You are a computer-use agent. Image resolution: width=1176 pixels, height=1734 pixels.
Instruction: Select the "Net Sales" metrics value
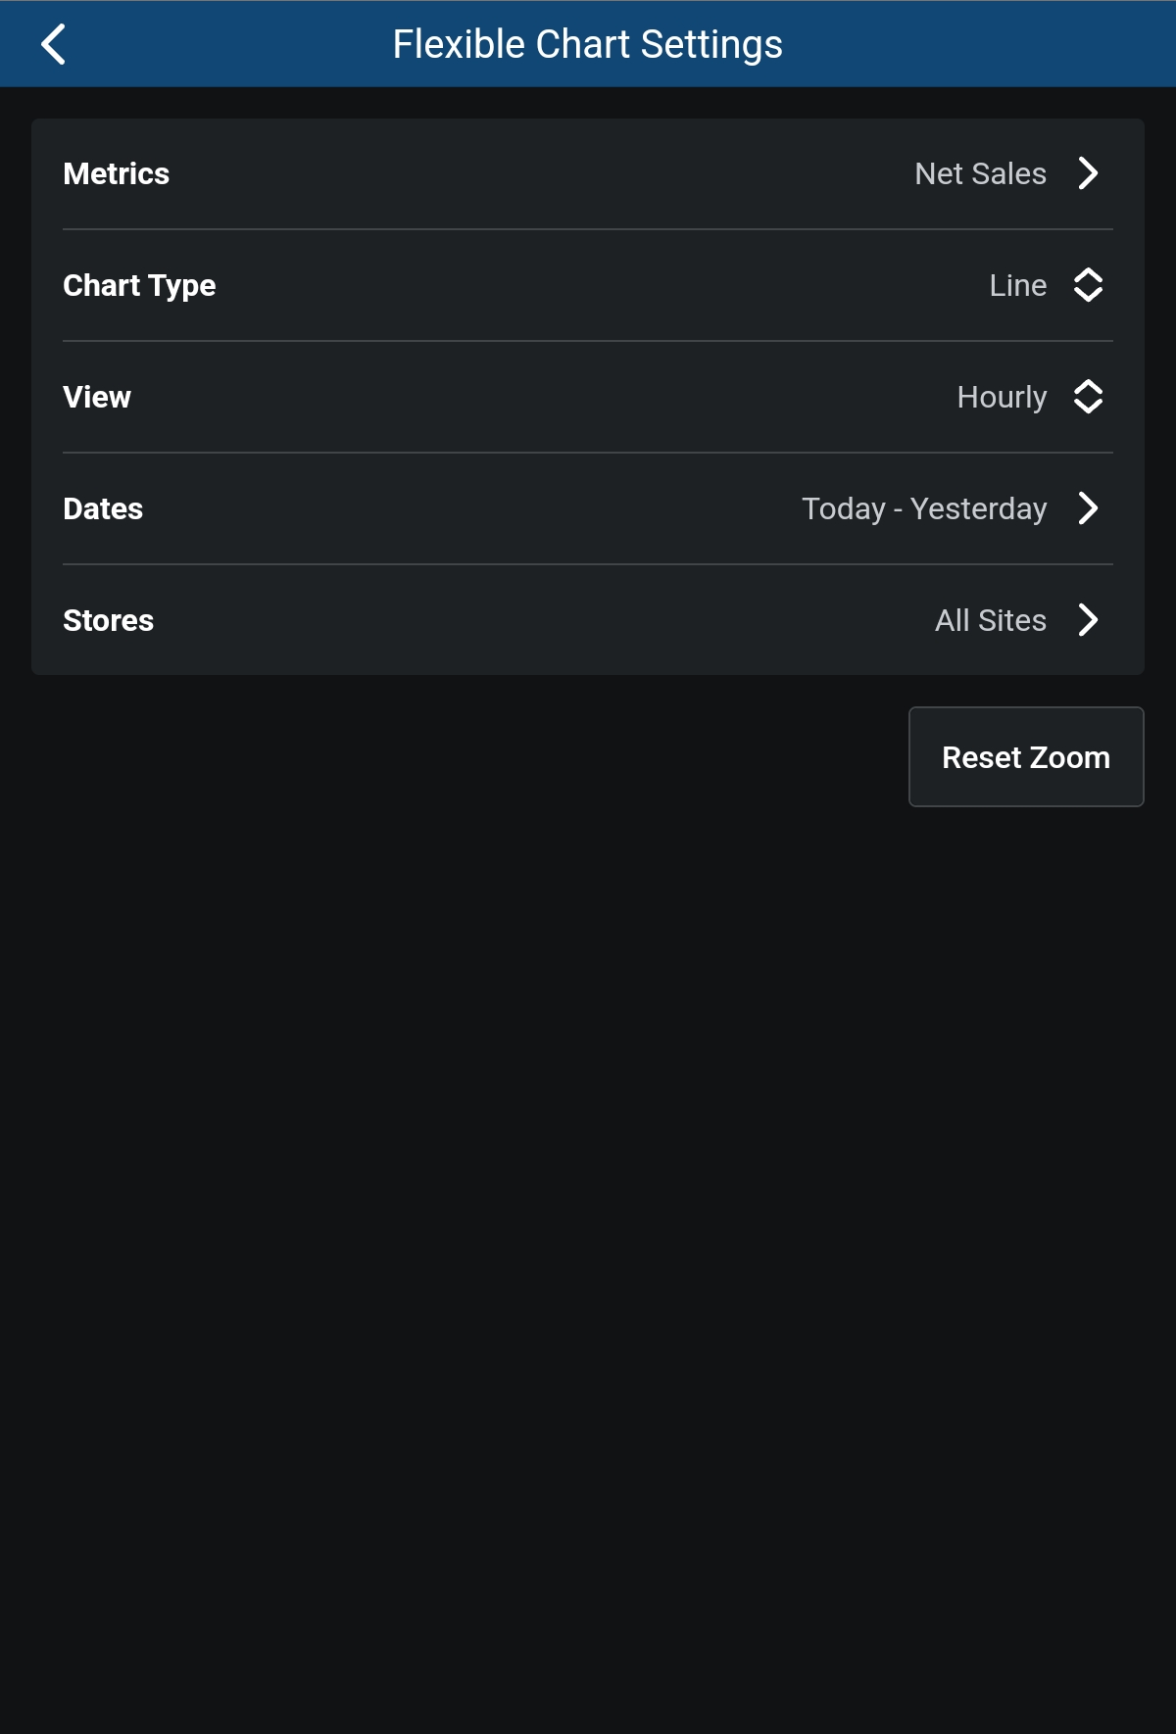click(980, 173)
